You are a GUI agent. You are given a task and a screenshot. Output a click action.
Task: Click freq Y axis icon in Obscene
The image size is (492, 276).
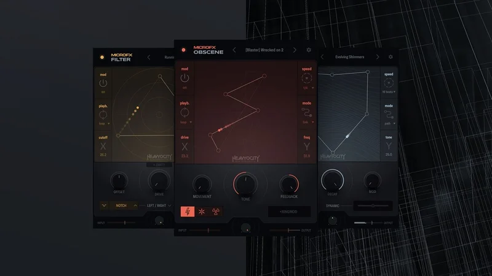tap(306, 147)
